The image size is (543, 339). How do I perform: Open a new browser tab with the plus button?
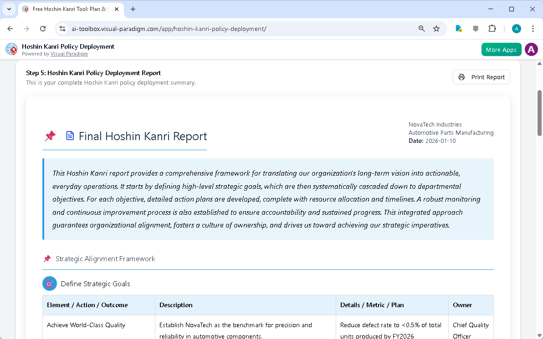point(132,9)
